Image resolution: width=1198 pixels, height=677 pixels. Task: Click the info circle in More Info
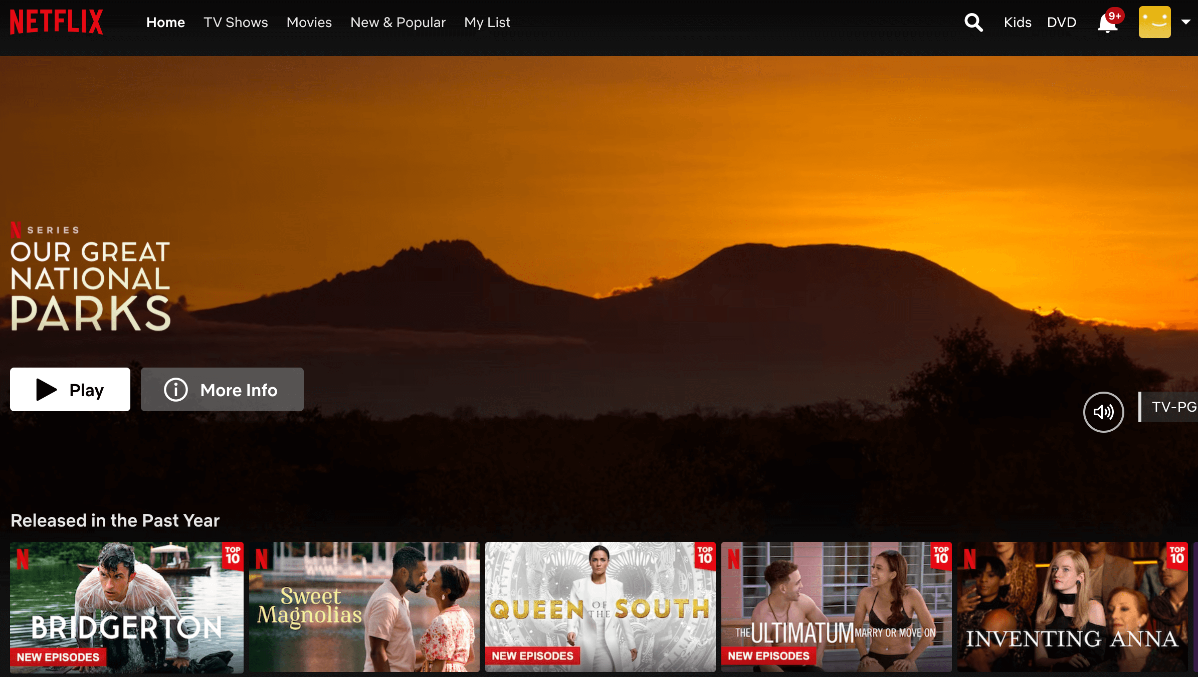pos(176,390)
